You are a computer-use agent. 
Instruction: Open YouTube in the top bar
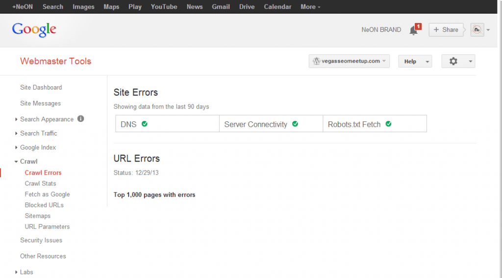point(164,7)
